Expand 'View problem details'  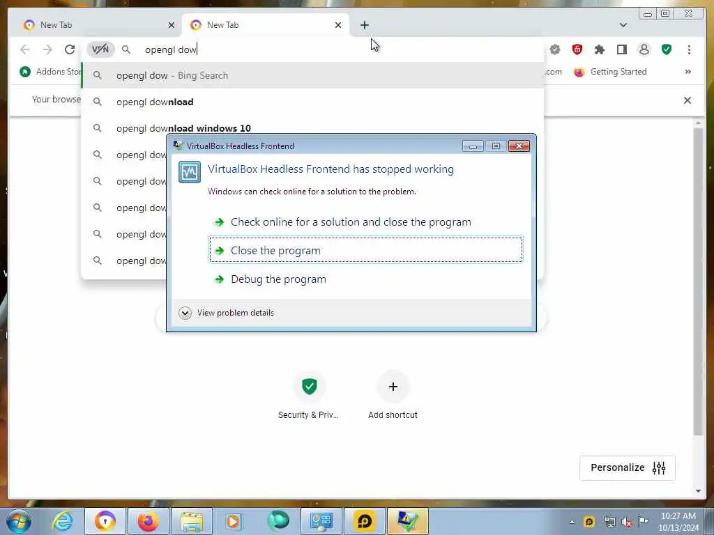(x=227, y=313)
